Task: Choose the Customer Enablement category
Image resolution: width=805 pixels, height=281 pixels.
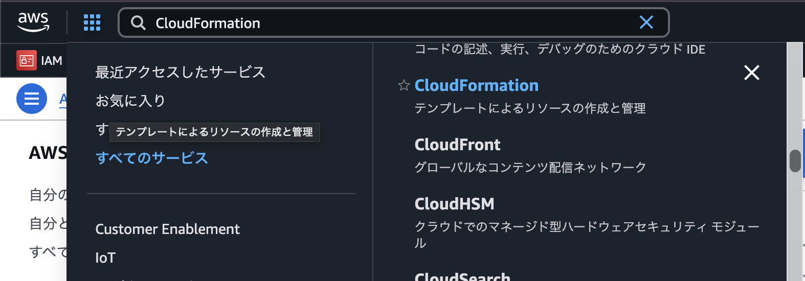Action: [167, 229]
